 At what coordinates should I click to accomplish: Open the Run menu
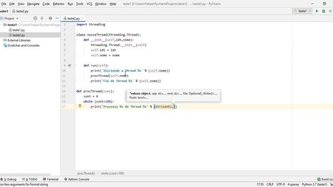(x=70, y=4)
